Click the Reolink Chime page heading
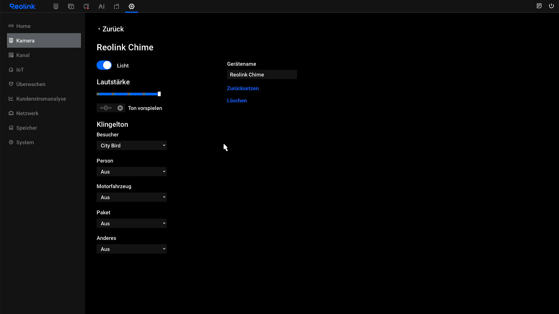The height and width of the screenshot is (314, 559). [125, 47]
